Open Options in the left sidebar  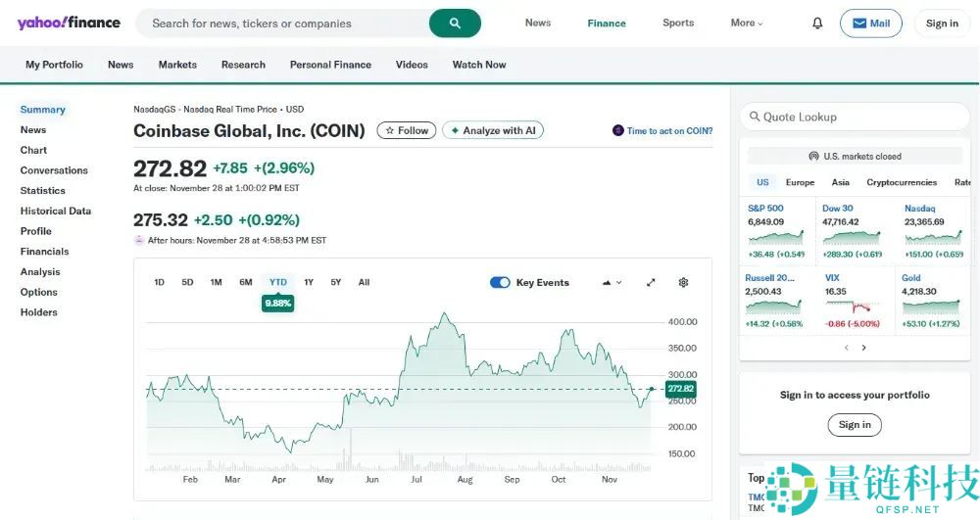tap(39, 292)
